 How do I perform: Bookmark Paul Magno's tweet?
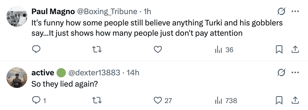click(x=279, y=50)
